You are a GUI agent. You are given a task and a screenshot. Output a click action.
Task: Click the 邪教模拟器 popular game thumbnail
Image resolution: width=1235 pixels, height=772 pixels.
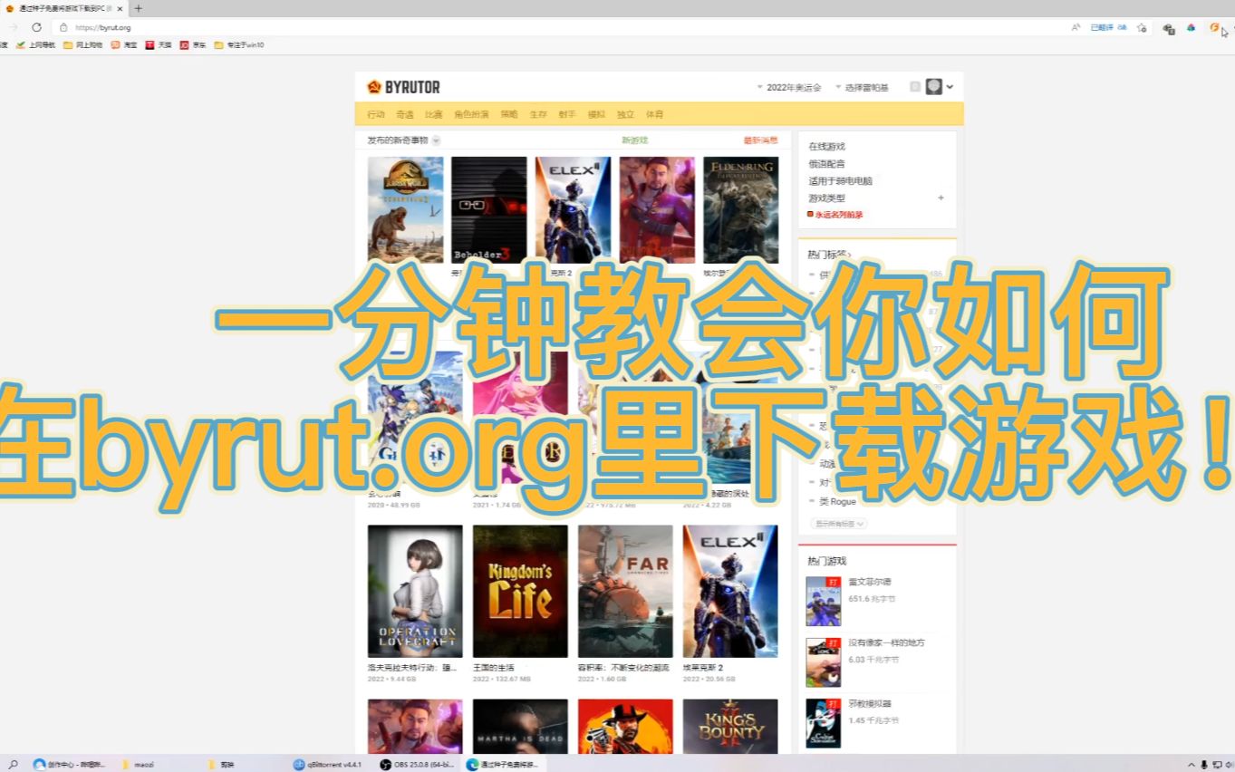pyautogui.click(x=824, y=723)
